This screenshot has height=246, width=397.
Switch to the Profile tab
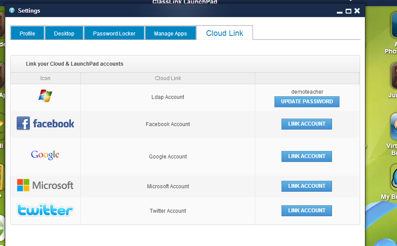point(27,33)
